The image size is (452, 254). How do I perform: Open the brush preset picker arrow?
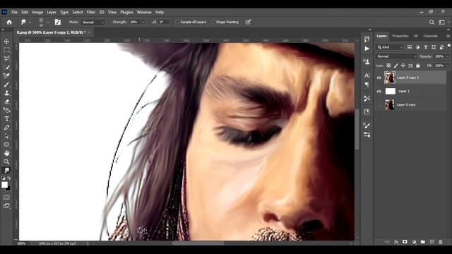[48, 22]
